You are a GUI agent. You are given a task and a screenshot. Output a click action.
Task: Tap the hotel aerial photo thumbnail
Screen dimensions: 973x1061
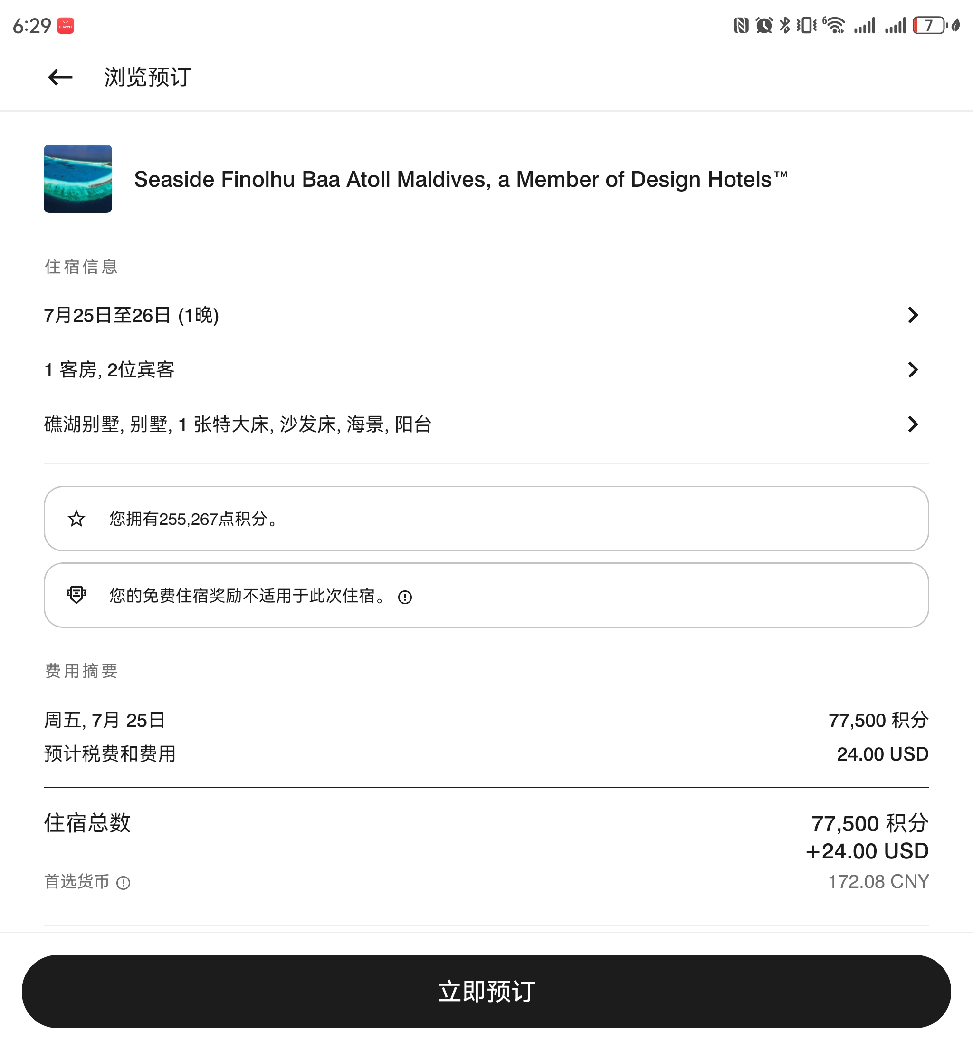[x=78, y=179]
